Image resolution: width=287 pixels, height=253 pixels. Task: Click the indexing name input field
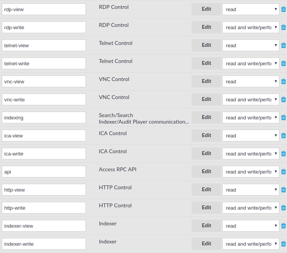click(x=44, y=117)
